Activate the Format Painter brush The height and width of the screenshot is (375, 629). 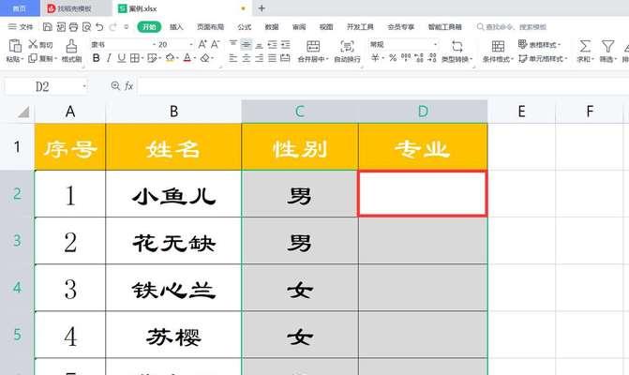point(71,46)
